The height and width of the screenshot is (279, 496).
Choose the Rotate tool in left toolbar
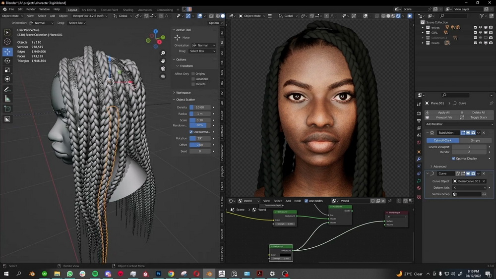tap(7, 60)
